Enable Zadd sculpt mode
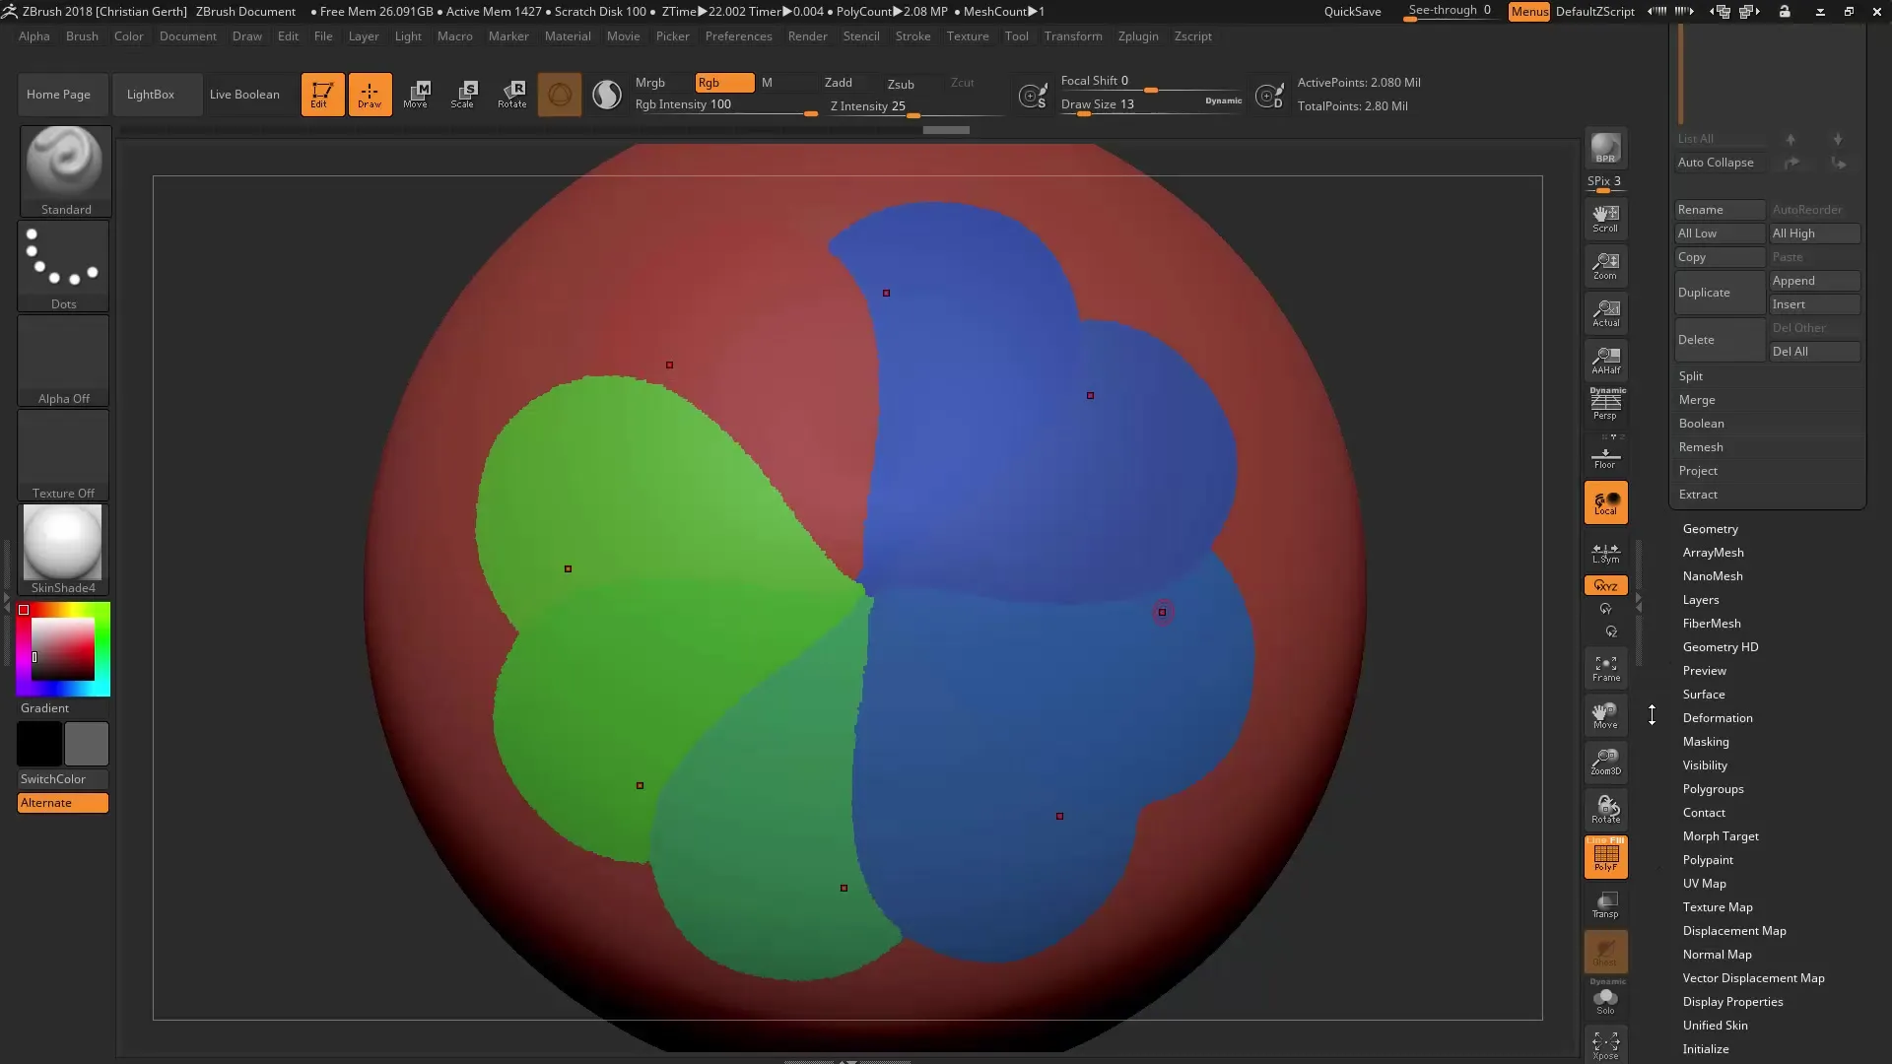Image resolution: width=1892 pixels, height=1064 pixels. tap(839, 83)
